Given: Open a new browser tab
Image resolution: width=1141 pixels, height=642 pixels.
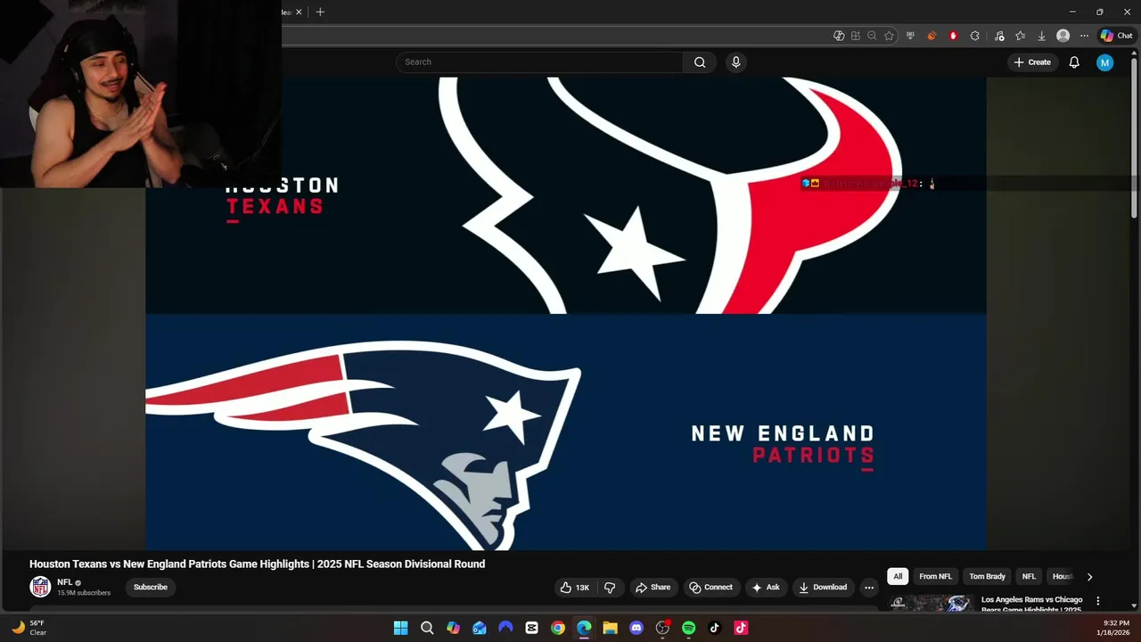Looking at the screenshot, I should [320, 12].
